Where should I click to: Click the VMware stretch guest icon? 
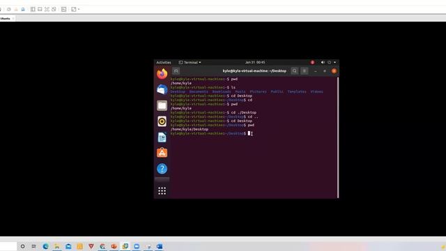pyautogui.click(x=74, y=9)
